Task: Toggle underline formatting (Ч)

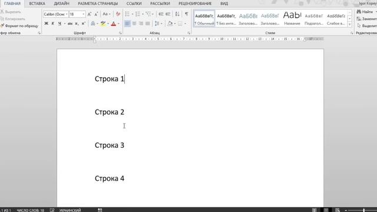Action: (x=59, y=24)
